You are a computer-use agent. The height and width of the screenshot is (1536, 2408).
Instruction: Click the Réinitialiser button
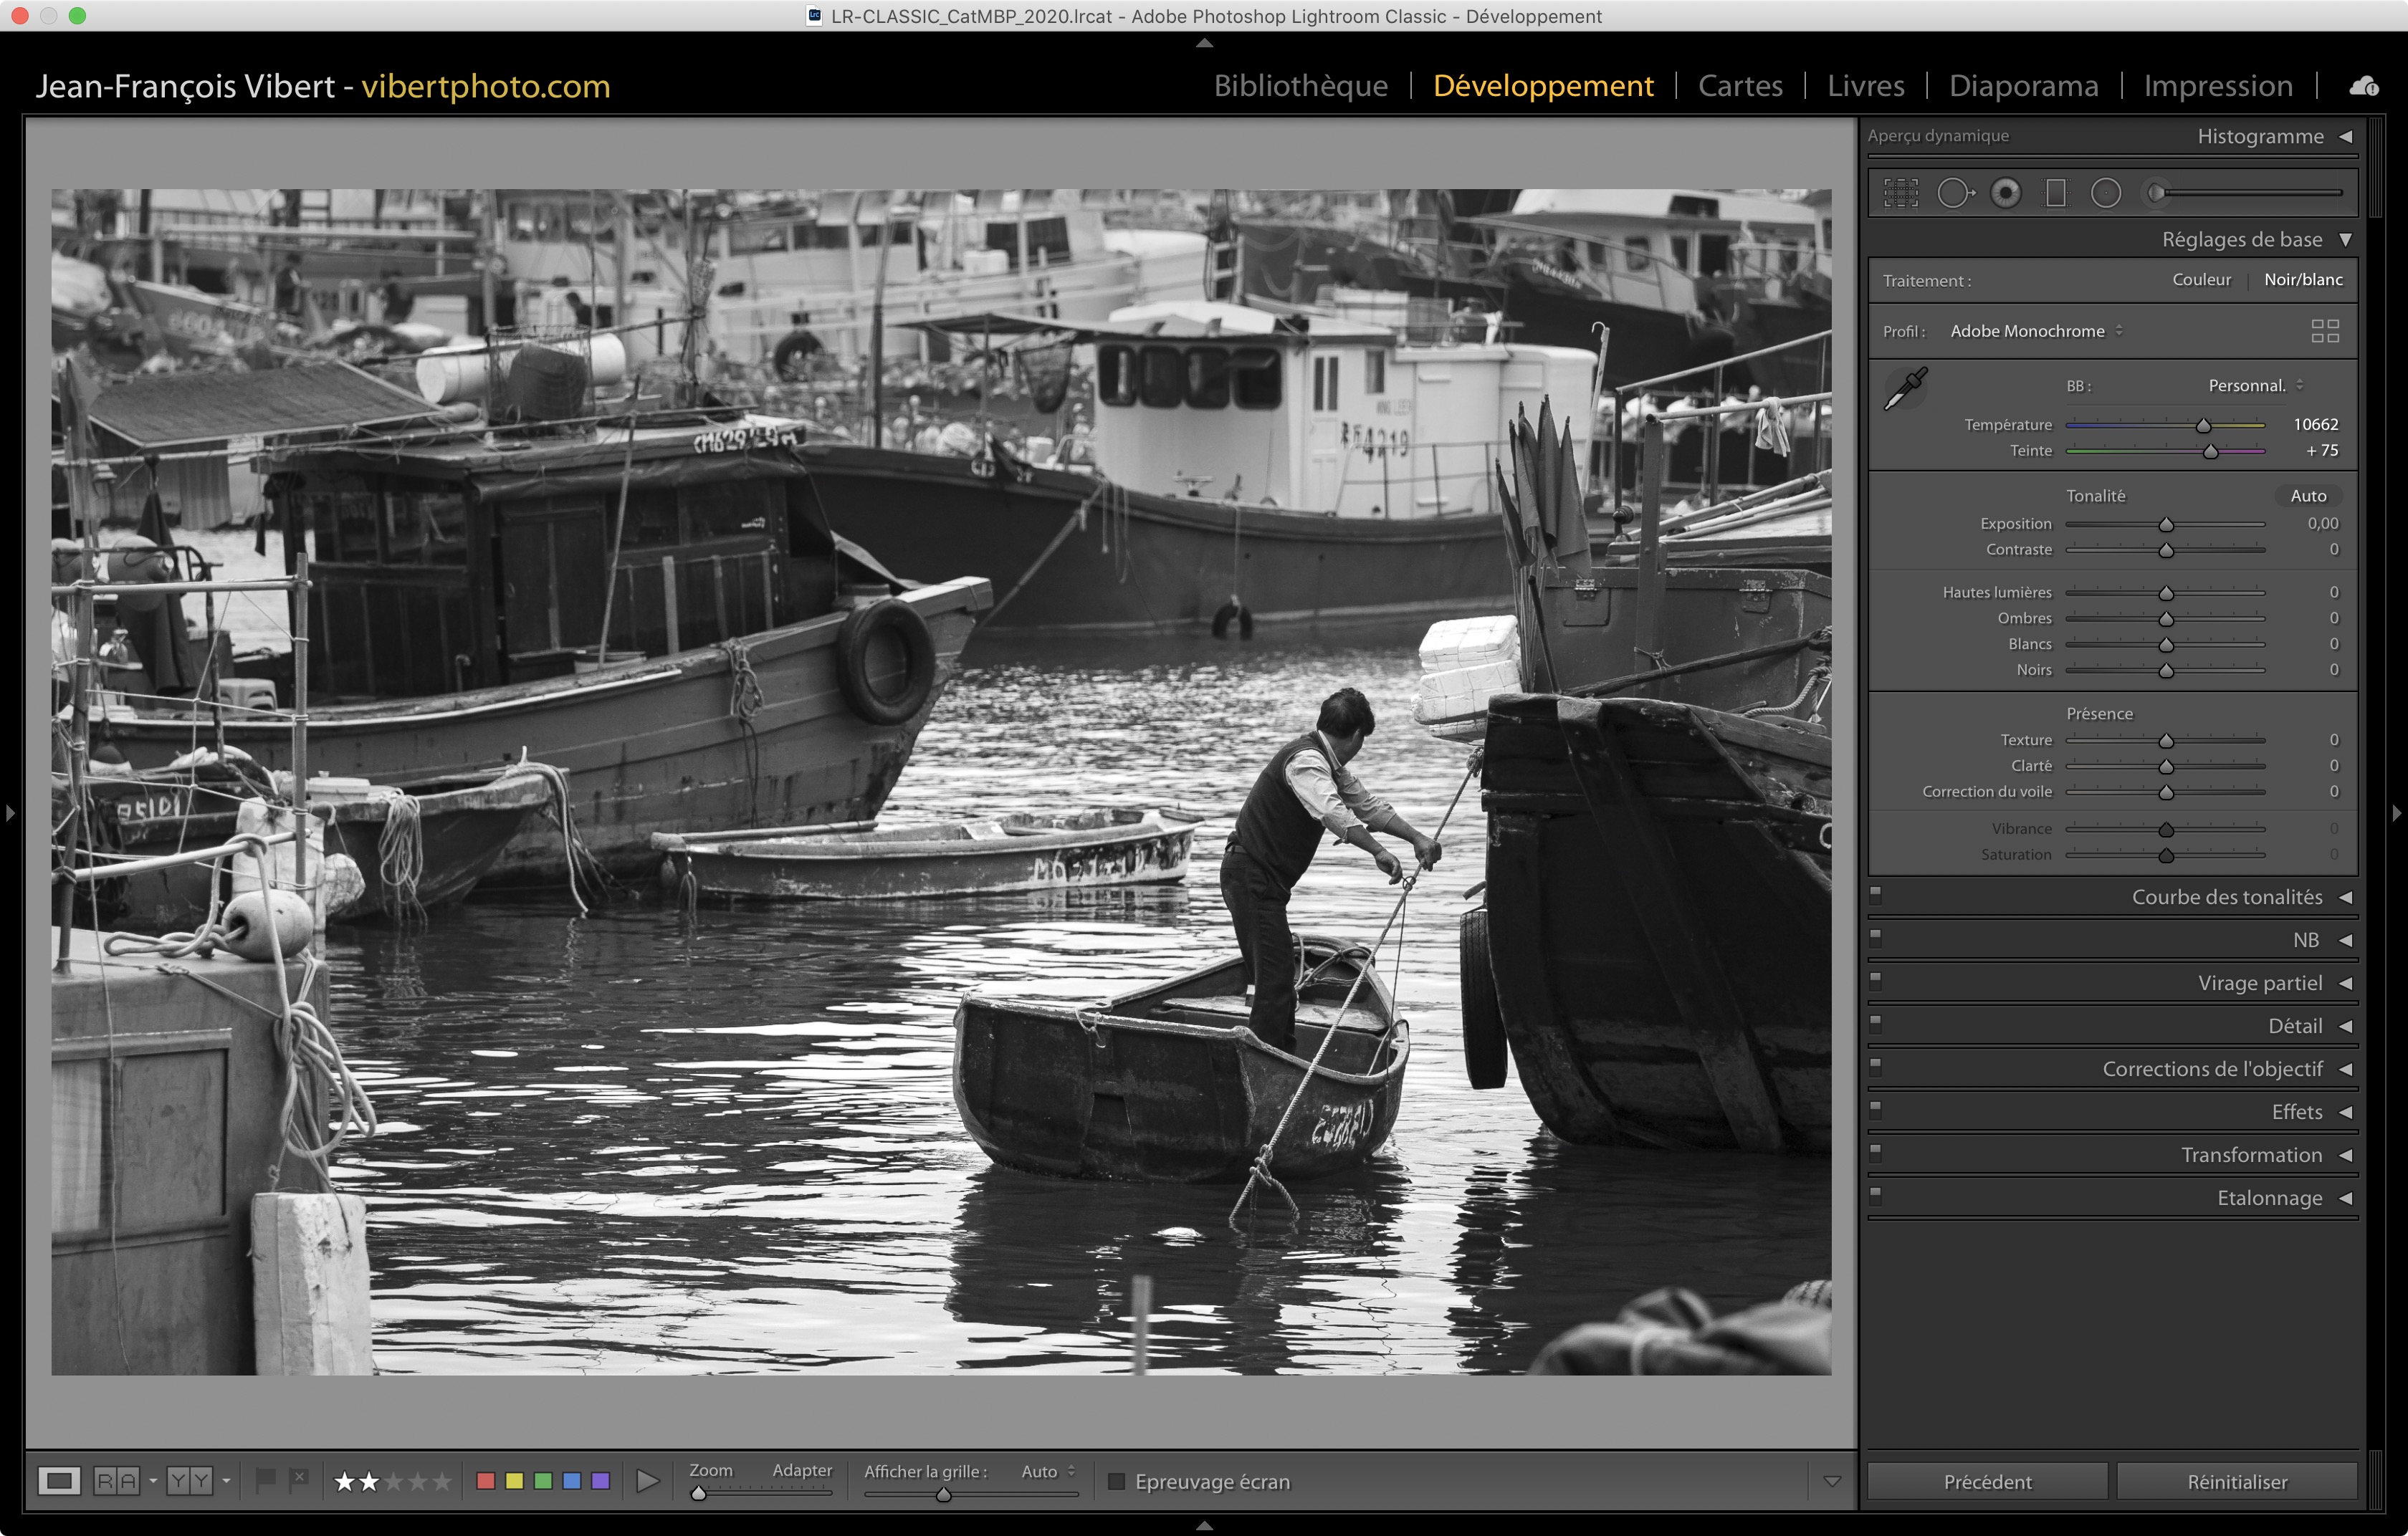(x=2236, y=1481)
